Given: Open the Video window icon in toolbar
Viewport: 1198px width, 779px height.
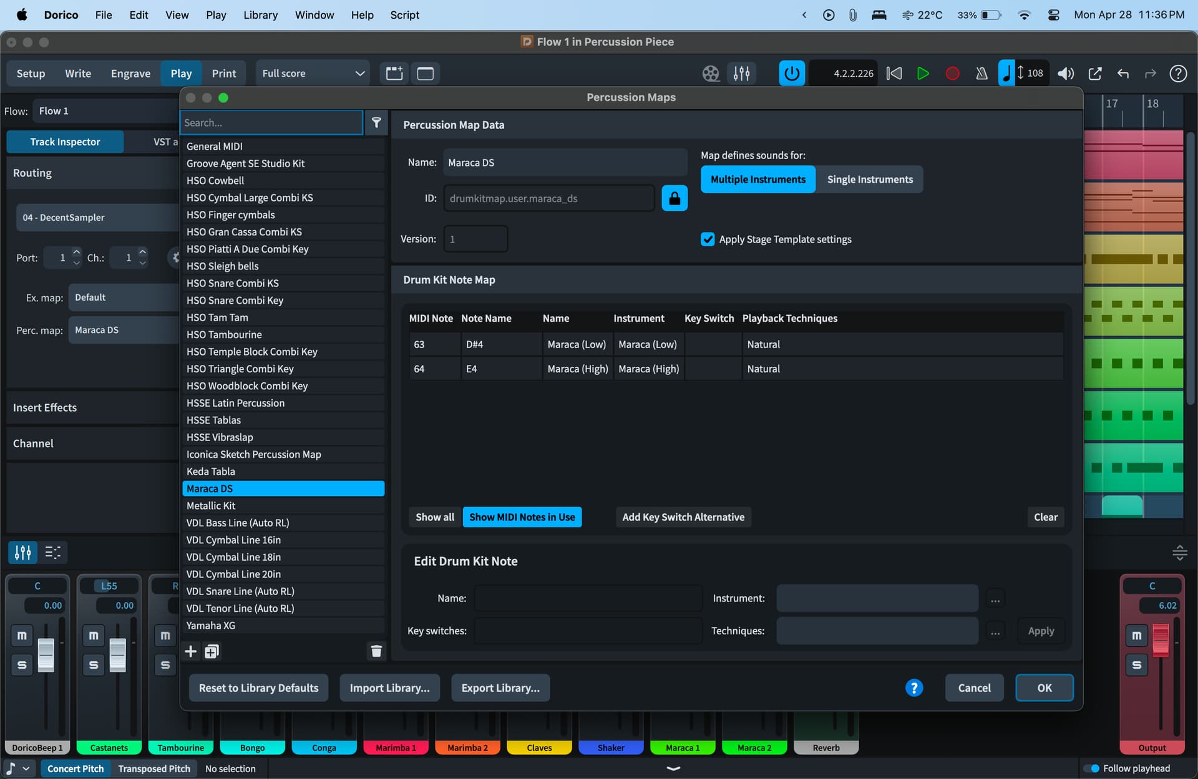Looking at the screenshot, I should click(710, 74).
